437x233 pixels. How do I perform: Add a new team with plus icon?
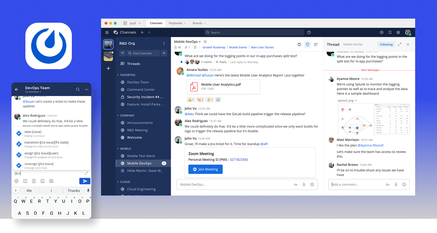click(108, 68)
